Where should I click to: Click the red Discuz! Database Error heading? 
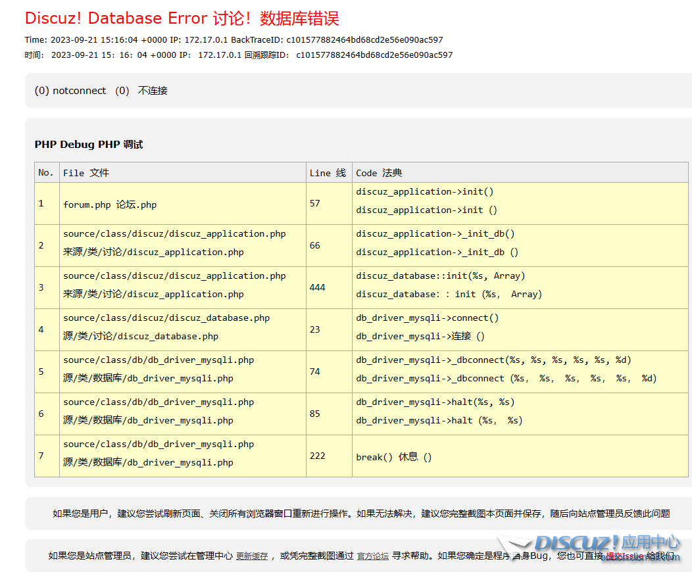[x=182, y=18]
